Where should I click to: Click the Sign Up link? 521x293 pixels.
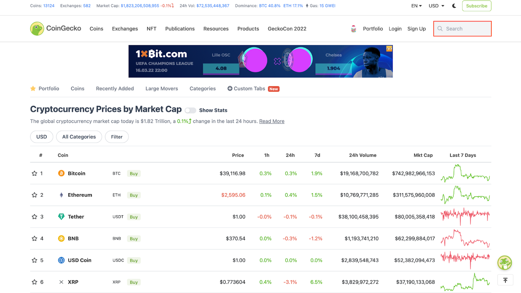coord(416,29)
